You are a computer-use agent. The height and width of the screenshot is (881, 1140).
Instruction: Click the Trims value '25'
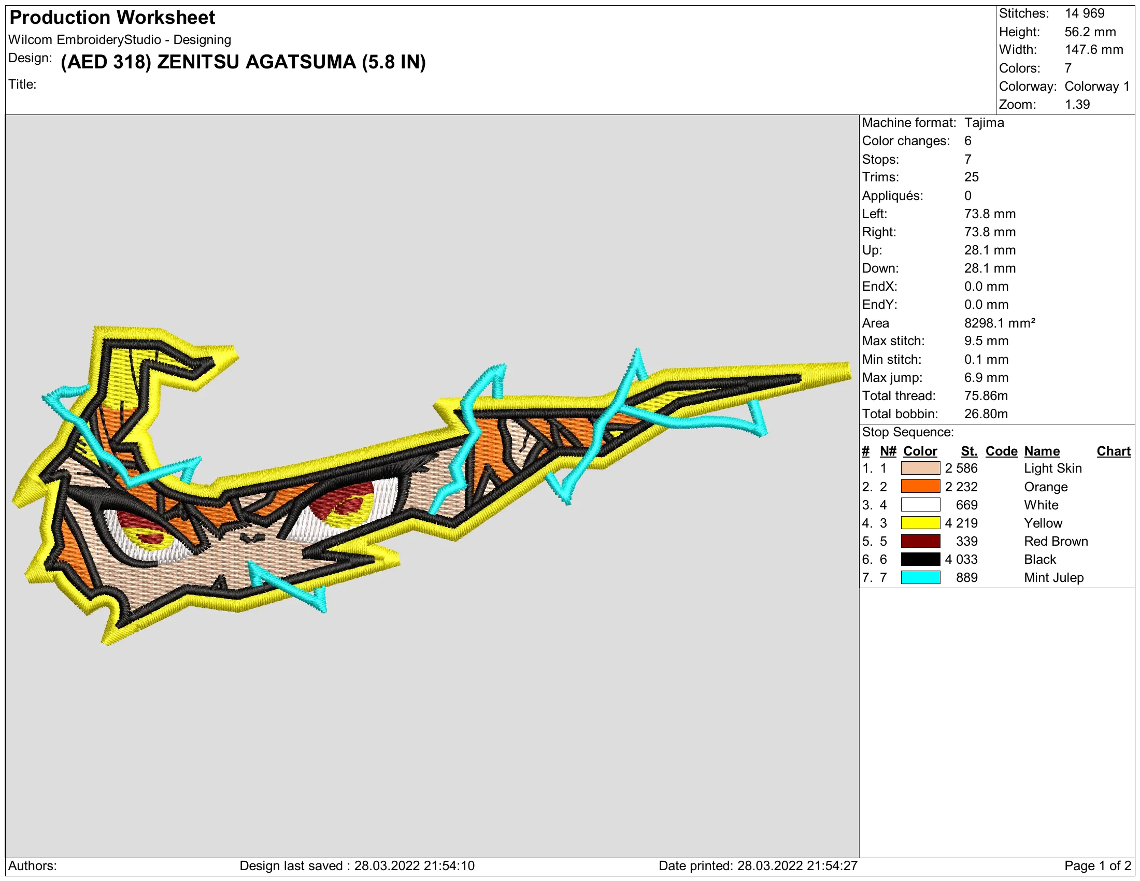click(971, 177)
